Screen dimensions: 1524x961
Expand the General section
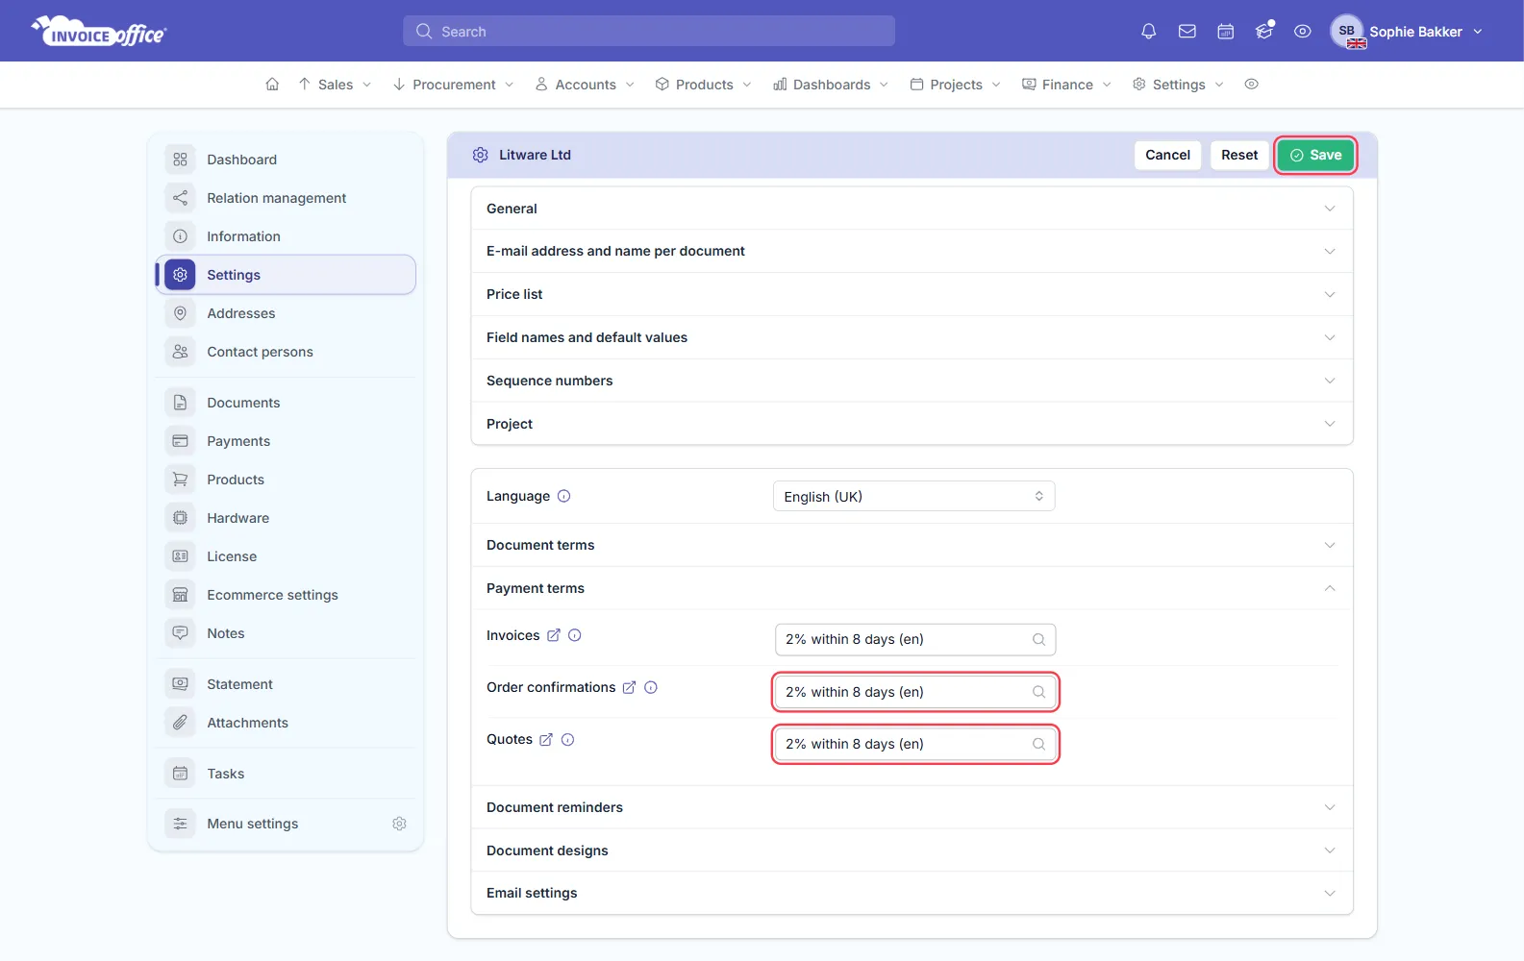click(x=912, y=209)
